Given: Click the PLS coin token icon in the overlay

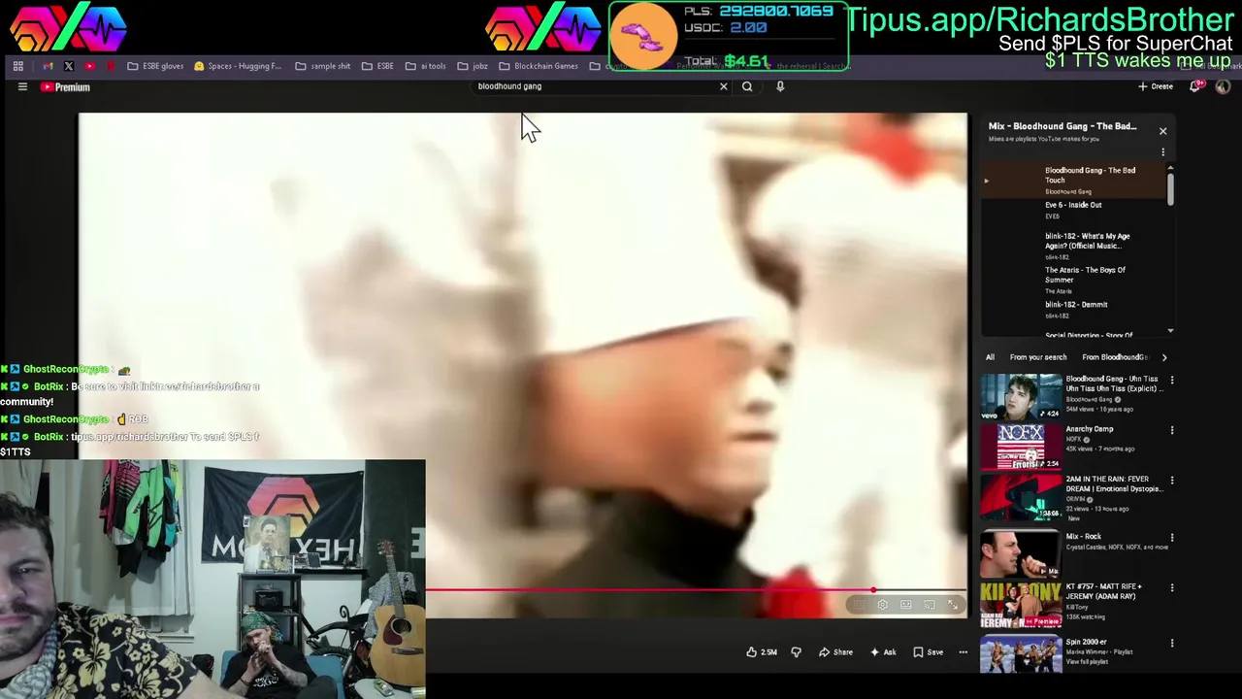Looking at the screenshot, I should 642,36.
